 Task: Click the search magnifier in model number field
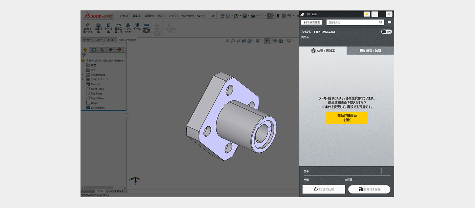click(x=381, y=22)
